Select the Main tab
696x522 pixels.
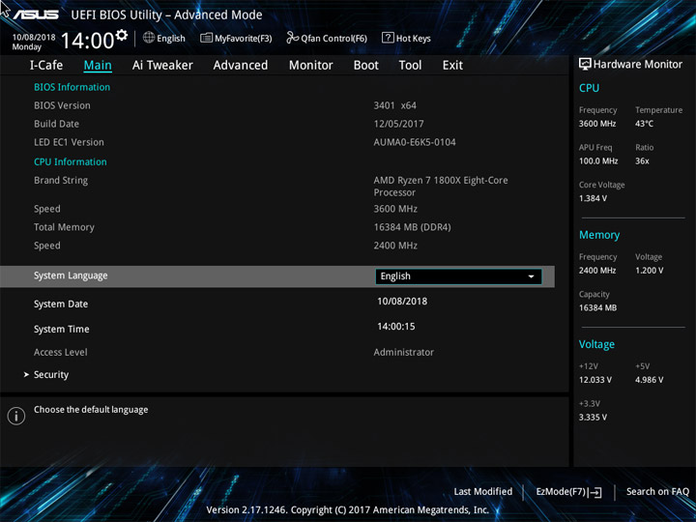(x=98, y=66)
